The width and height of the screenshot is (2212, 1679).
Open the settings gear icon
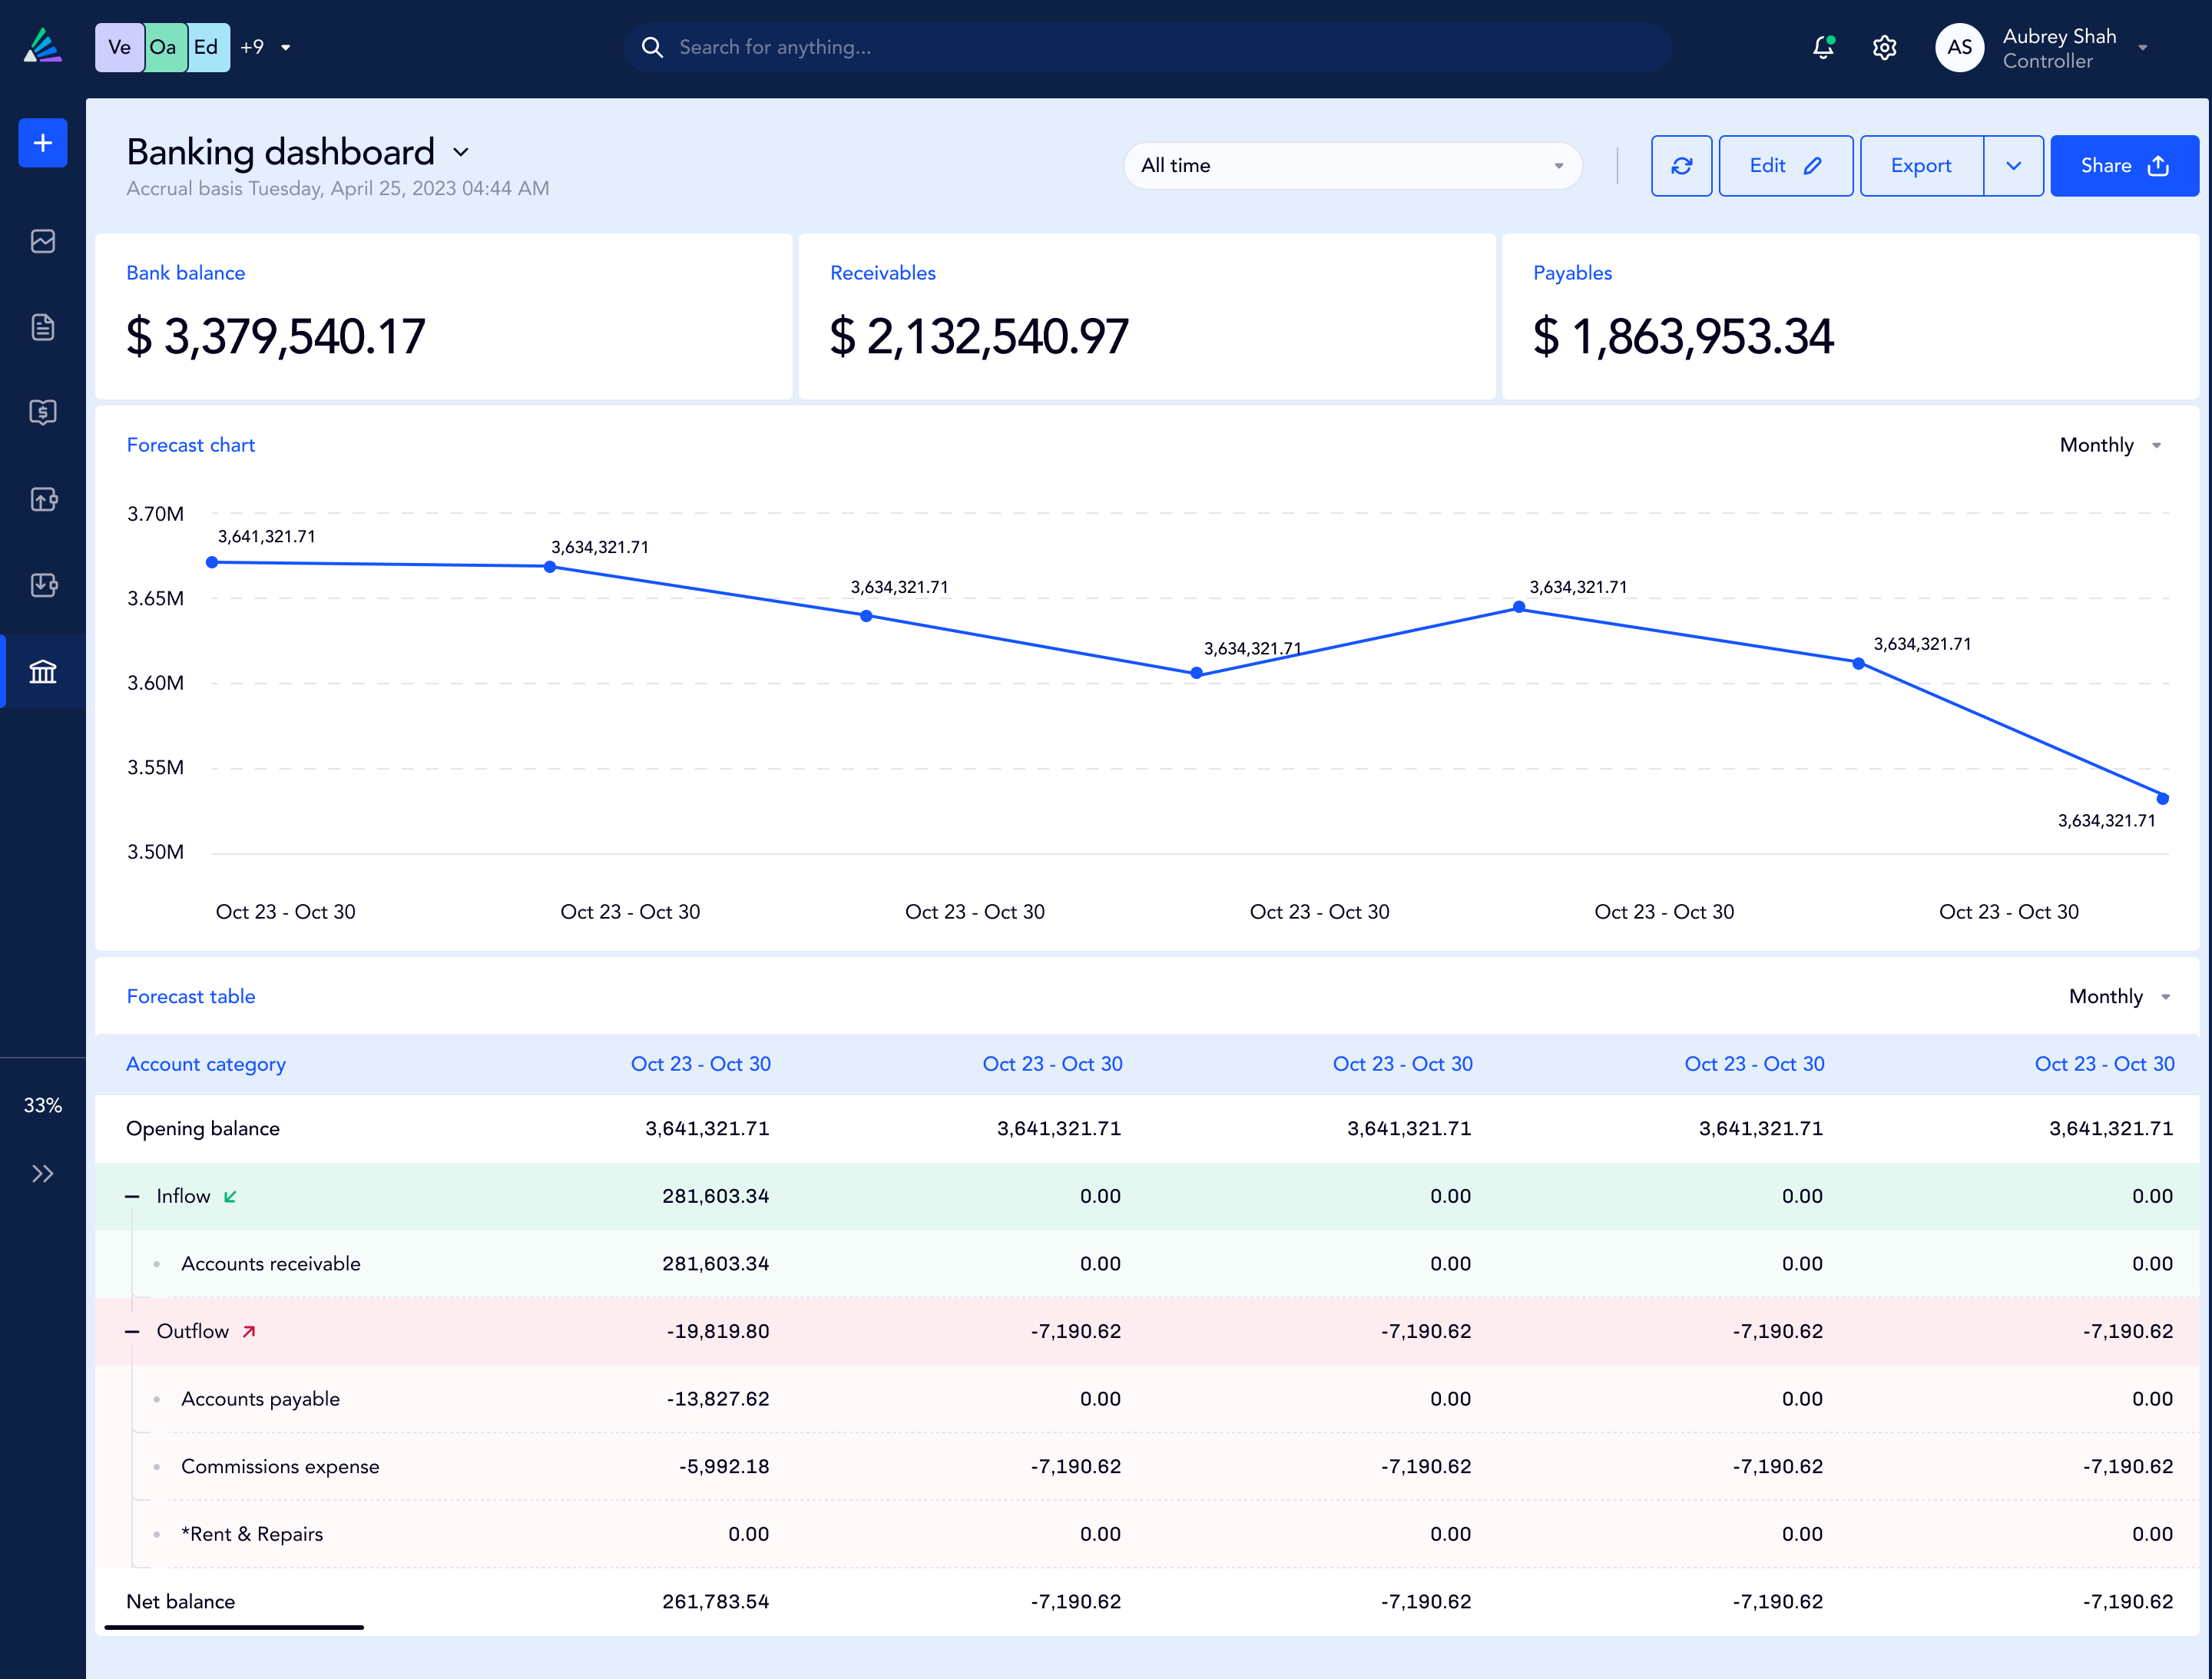[x=1884, y=47]
